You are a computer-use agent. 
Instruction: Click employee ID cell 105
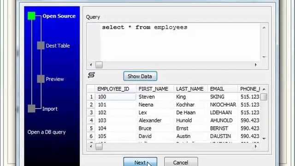116,136
